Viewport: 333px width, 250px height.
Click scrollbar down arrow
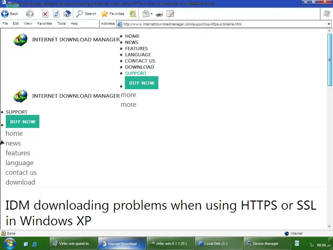[330, 227]
